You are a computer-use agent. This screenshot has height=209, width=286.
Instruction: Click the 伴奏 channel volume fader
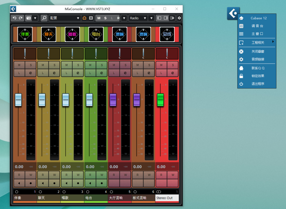(18, 100)
